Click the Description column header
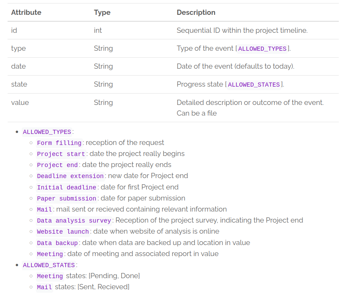 [x=196, y=12]
